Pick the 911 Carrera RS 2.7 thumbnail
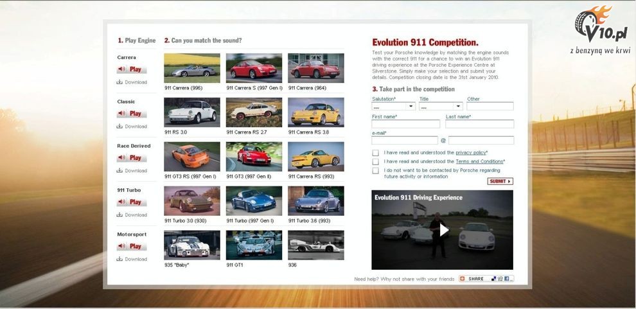 (x=254, y=112)
